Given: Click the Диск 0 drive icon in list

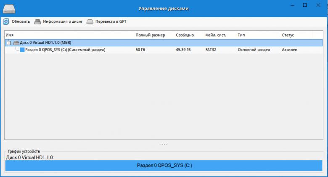Looking at the screenshot, I should click(x=16, y=43).
